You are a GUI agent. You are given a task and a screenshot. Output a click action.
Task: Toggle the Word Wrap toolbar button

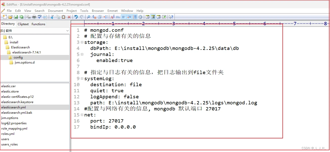tap(123, 17)
